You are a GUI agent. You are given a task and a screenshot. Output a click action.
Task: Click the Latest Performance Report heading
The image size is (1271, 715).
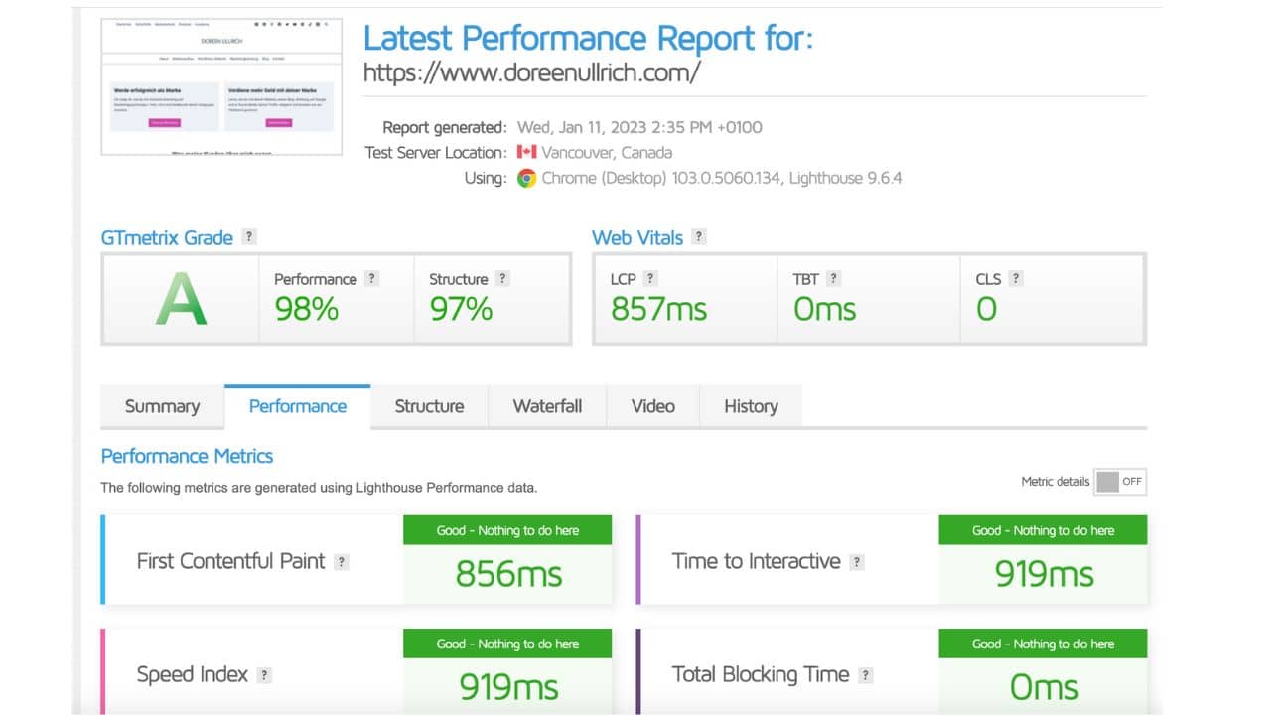588,38
